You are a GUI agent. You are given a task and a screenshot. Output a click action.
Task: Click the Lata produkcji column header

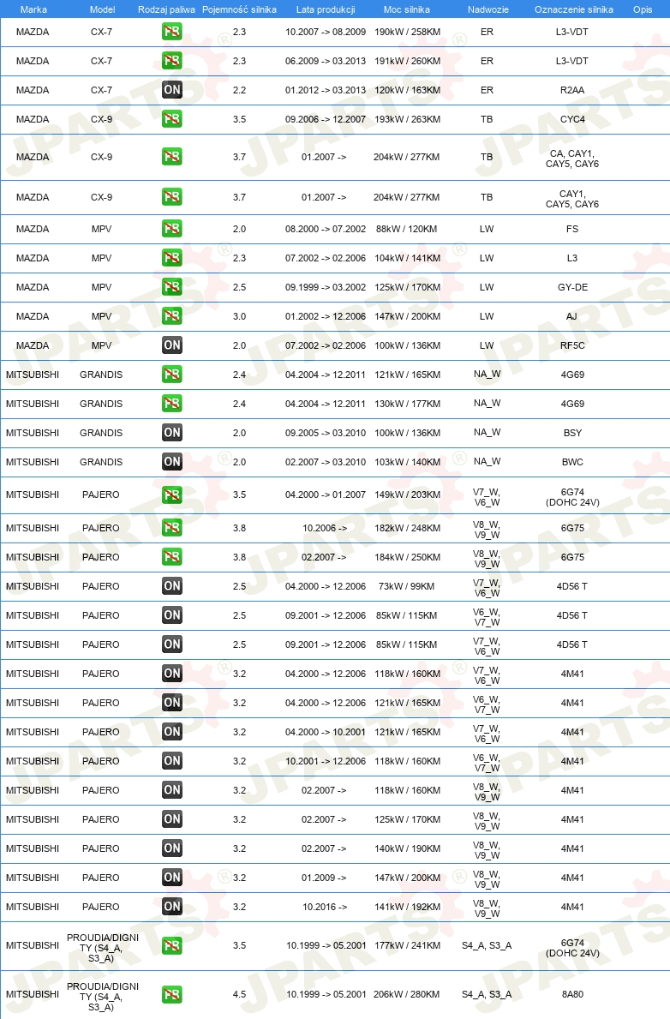pyautogui.click(x=326, y=9)
